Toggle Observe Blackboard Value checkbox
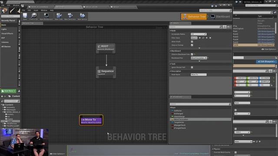Screen dimensions: 278x156 (x=192, y=54)
